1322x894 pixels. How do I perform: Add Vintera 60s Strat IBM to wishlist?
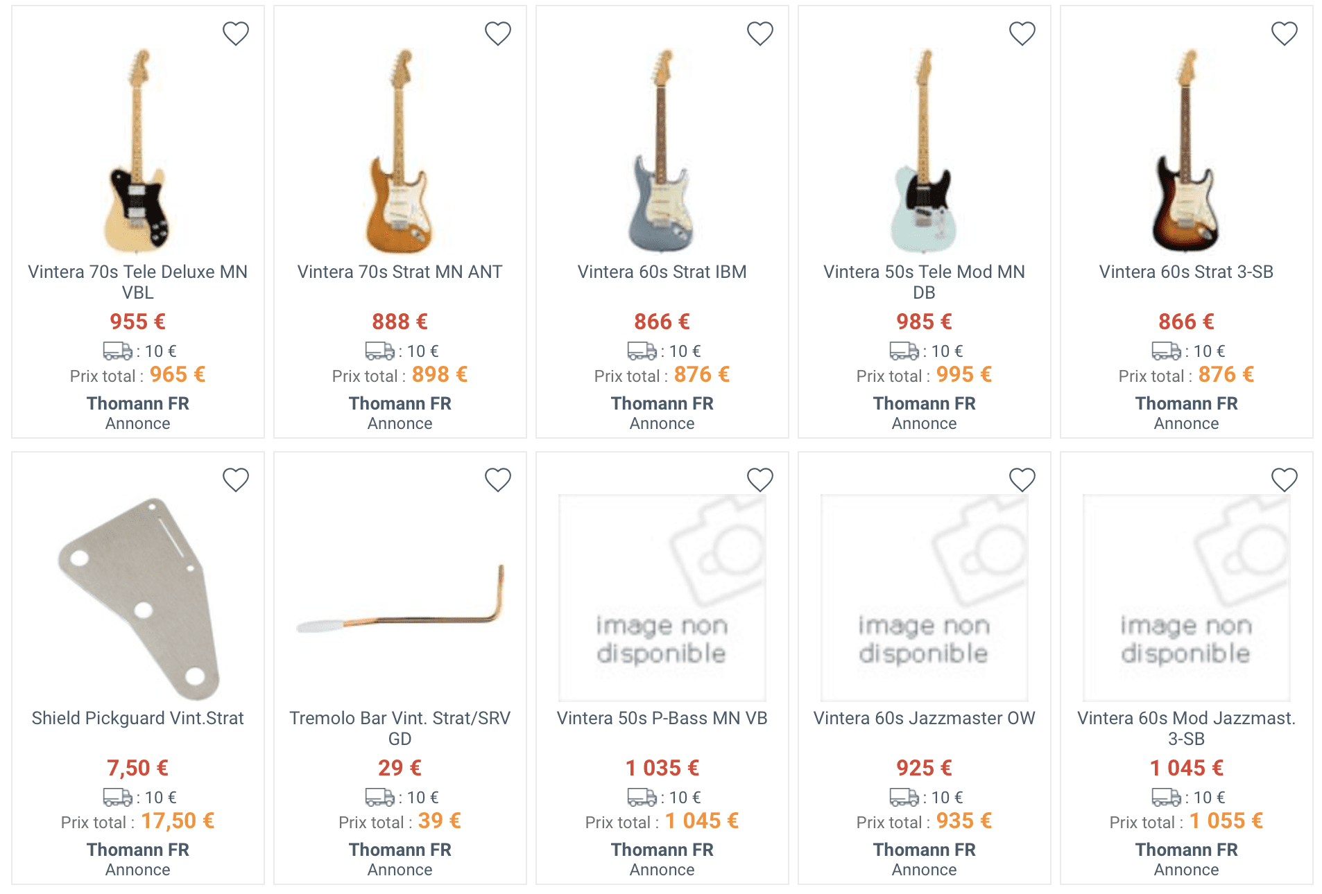(x=759, y=33)
